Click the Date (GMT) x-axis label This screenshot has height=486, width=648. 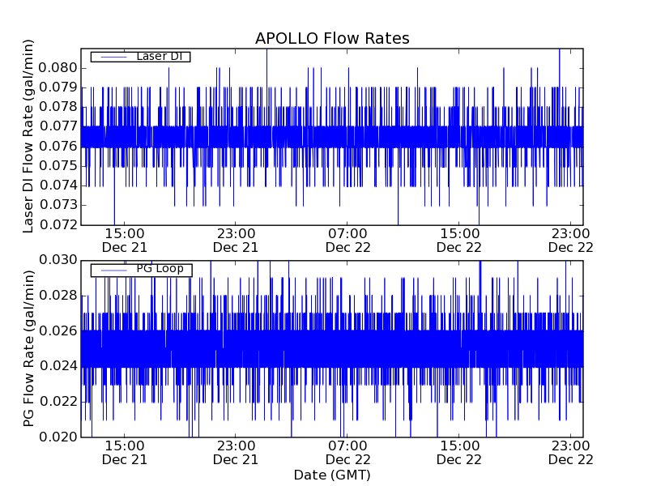332,475
